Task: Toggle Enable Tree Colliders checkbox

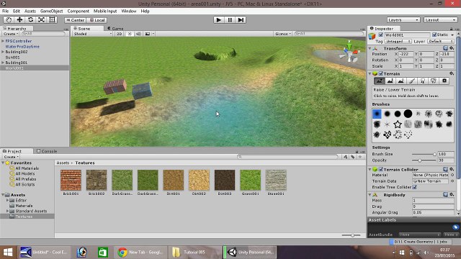Action: pos(415,187)
